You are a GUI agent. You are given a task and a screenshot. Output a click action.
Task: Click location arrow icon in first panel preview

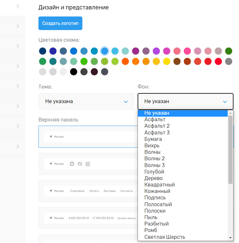tap(51, 137)
